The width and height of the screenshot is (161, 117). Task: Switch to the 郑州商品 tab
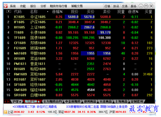tap(90, 102)
